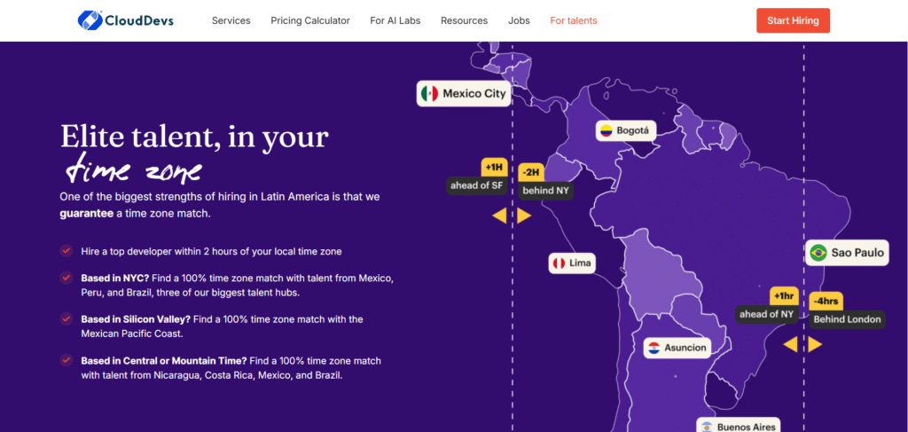Click the Argentina flag beside Buenos Aires
This screenshot has height=432, width=908.
click(x=707, y=427)
